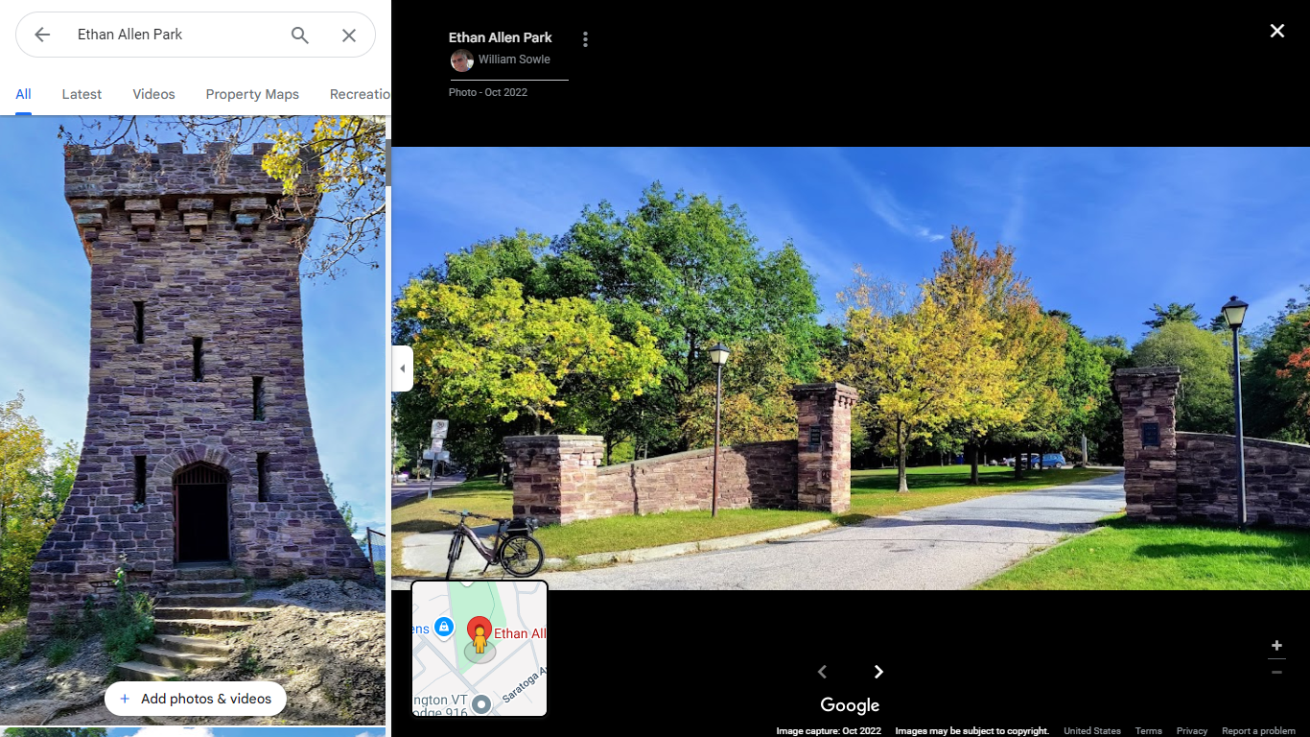Screen dimensions: 1310x737
Task: Collapse the side panel arrow
Action: click(403, 368)
